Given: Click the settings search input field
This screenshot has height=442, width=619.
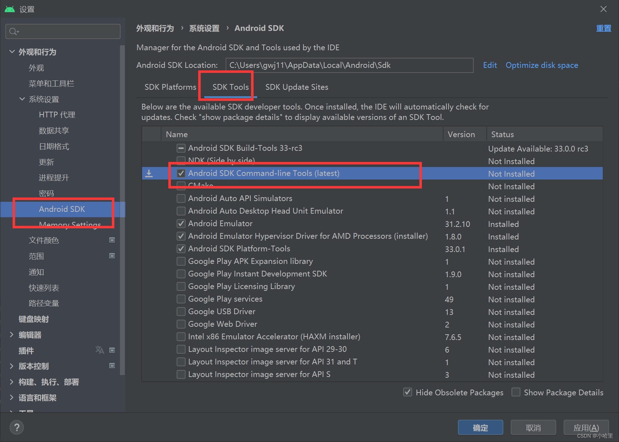Looking at the screenshot, I should click(x=63, y=32).
